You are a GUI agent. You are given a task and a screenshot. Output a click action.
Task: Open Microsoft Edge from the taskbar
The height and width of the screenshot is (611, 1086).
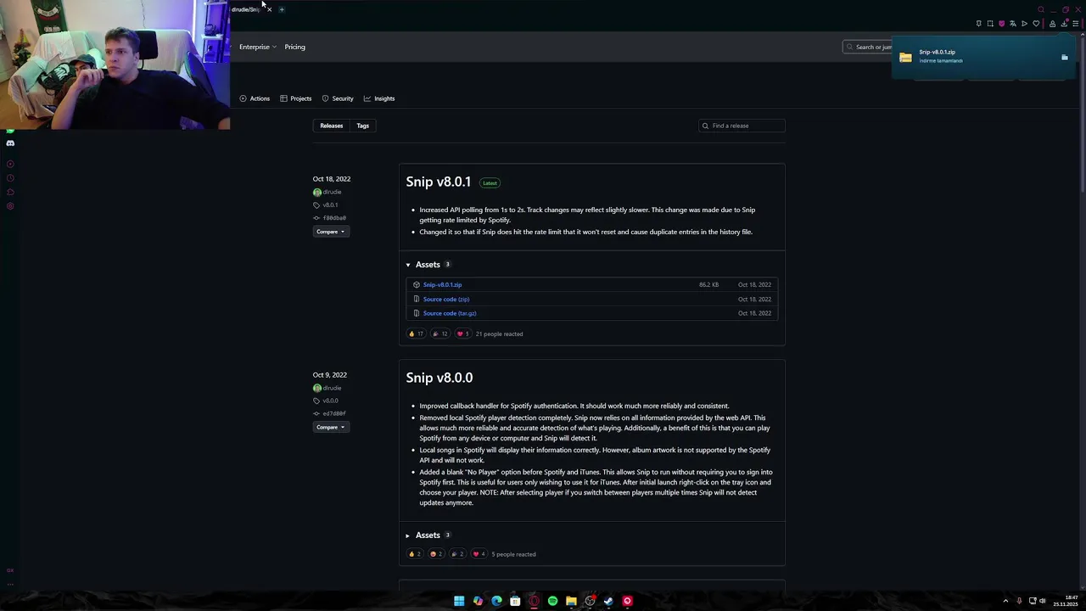496,601
